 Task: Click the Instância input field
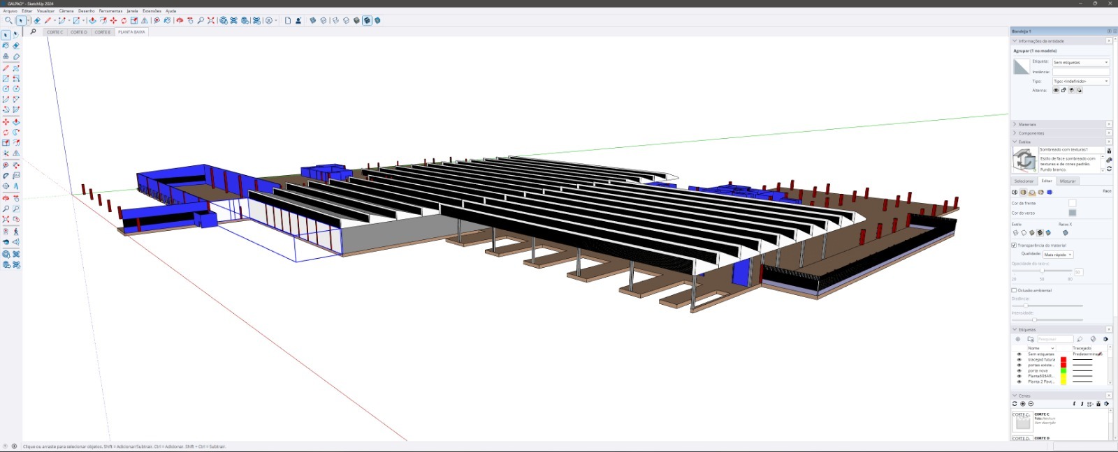click(1081, 72)
